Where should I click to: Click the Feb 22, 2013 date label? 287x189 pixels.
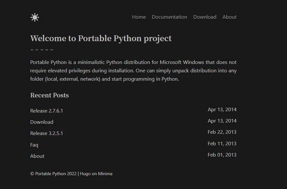click(x=222, y=132)
